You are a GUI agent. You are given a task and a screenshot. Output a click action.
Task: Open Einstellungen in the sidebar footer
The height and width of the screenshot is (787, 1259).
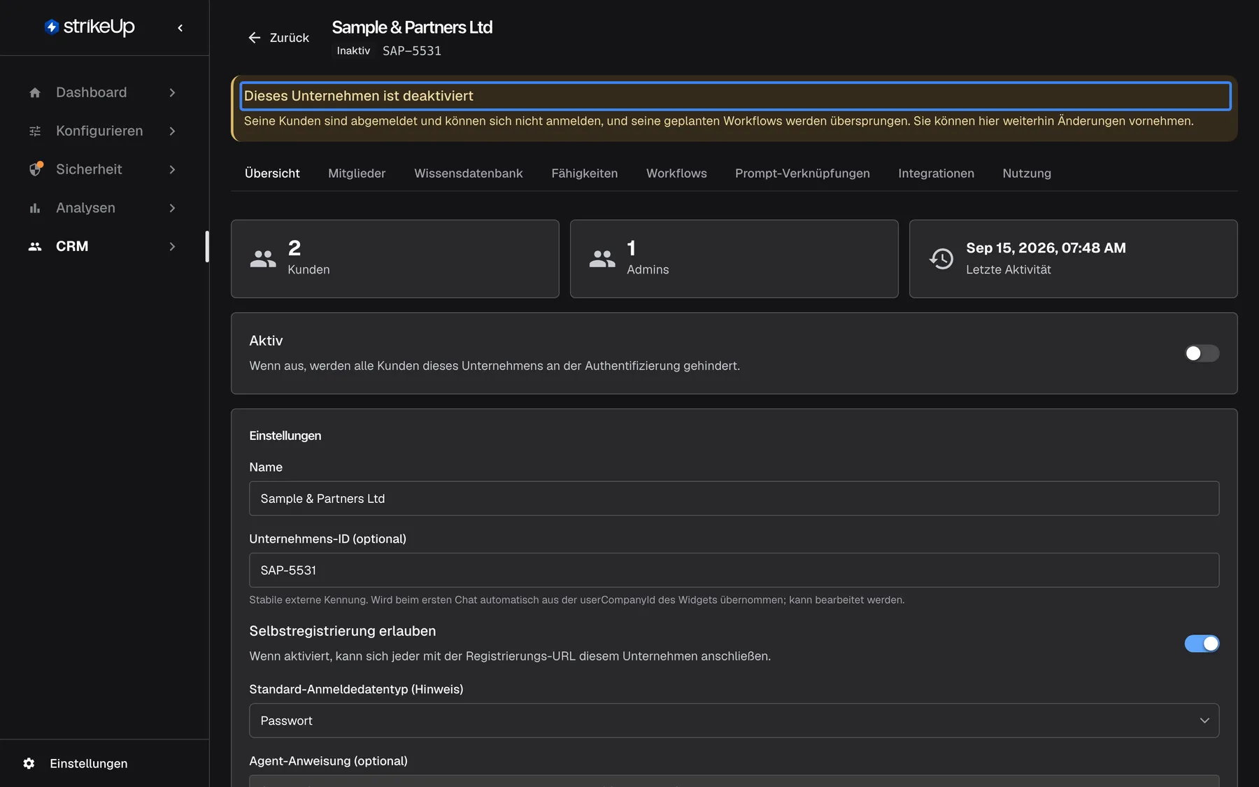(89, 763)
